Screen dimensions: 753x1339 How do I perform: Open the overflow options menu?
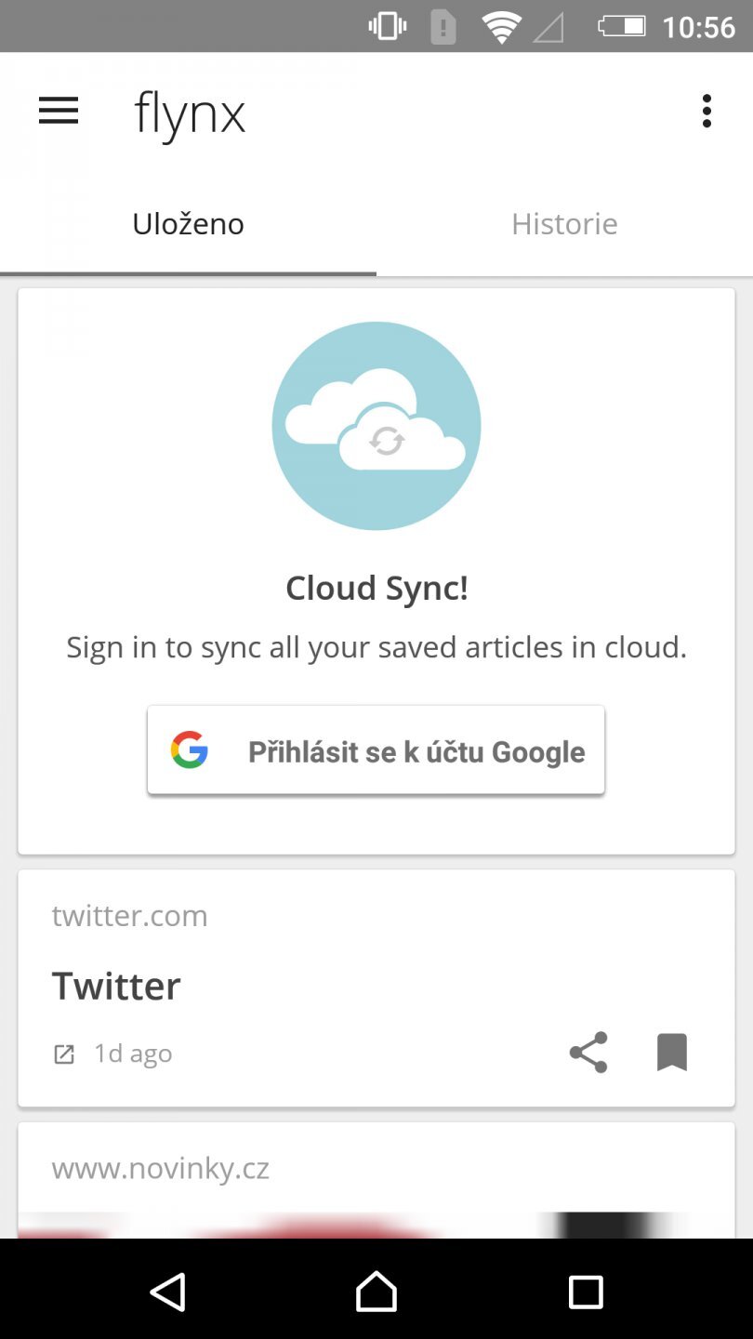click(707, 110)
